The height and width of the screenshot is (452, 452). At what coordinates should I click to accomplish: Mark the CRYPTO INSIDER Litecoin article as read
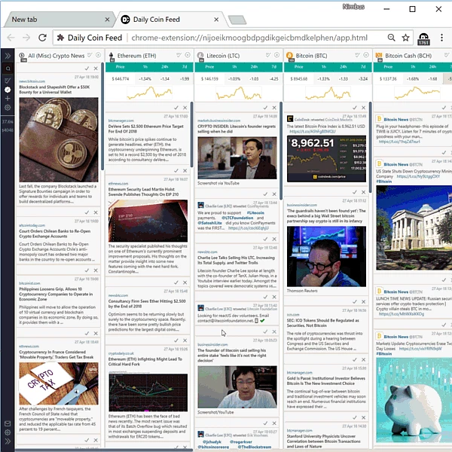pos(265,108)
